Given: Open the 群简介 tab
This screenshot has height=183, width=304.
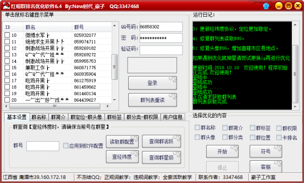Looking at the screenshot, I should 58,117.
